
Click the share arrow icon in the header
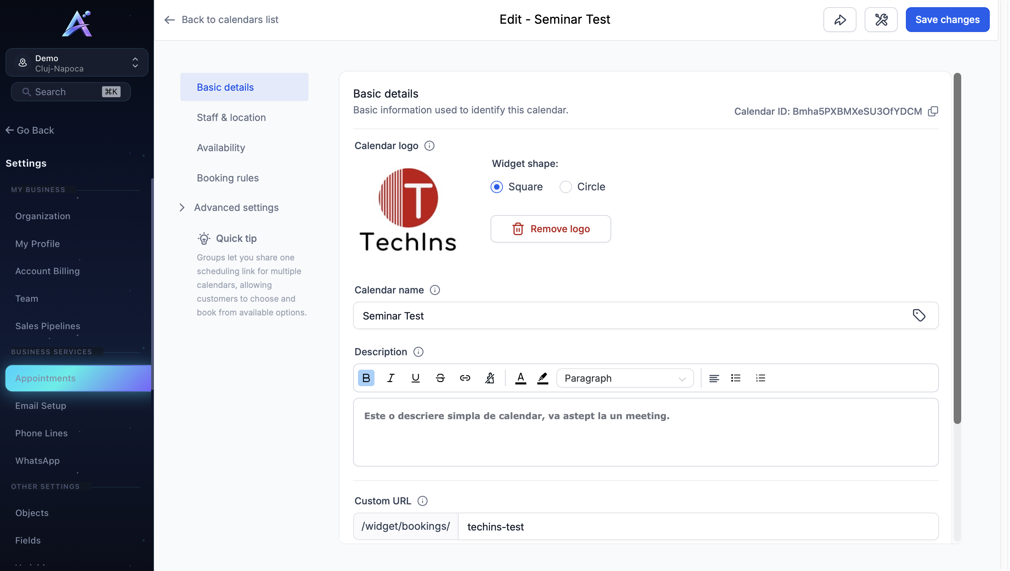840,20
